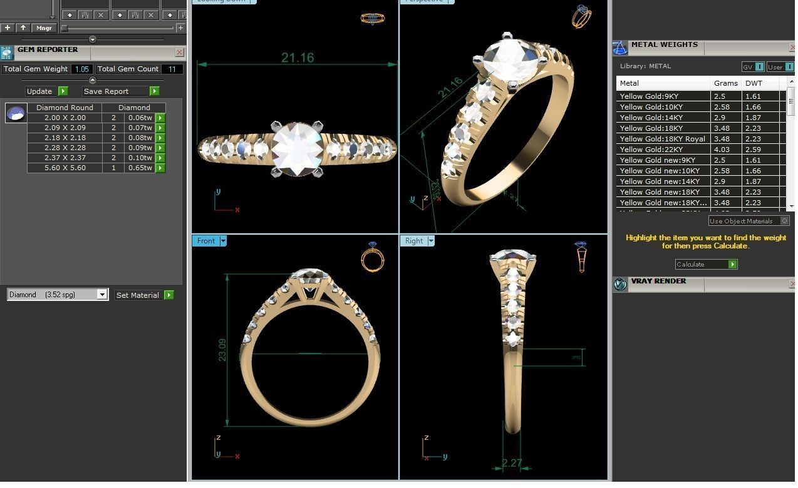Click 21.16 dimension in Looking Down view
The width and height of the screenshot is (798, 488).
coord(298,58)
